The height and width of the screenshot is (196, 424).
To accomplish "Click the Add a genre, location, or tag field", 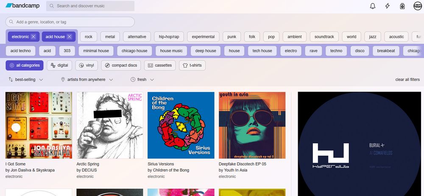I will (x=70, y=22).
